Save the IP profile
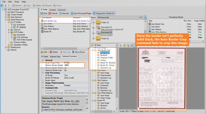The width and height of the screenshot is (206, 114). pyautogui.click(x=44, y=13)
